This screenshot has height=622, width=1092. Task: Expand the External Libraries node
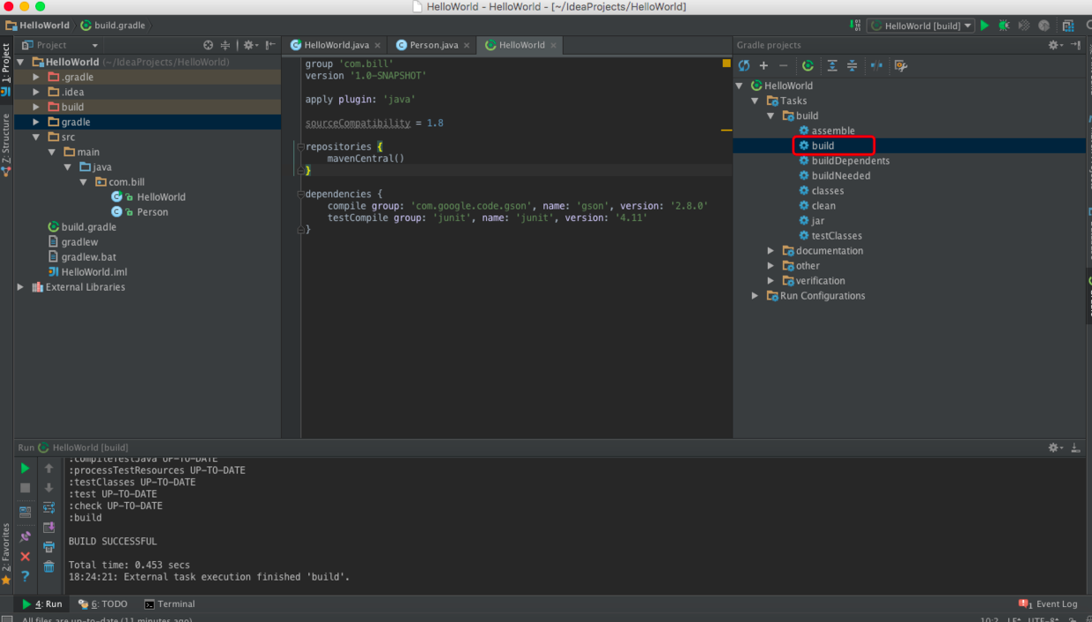21,287
